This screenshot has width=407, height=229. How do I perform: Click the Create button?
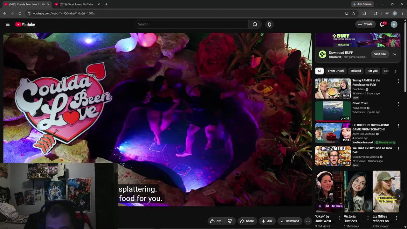point(365,24)
